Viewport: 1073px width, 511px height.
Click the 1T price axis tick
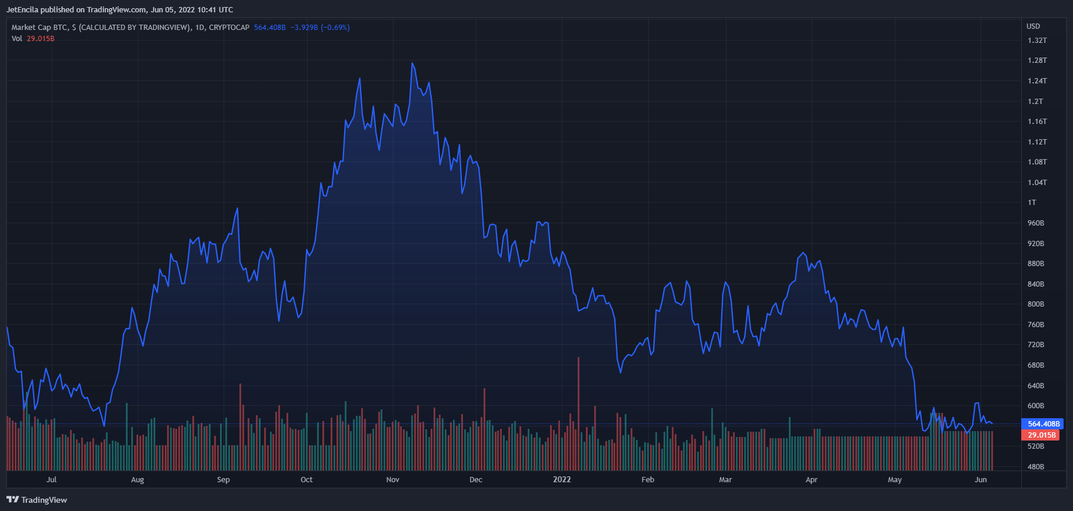point(1032,203)
